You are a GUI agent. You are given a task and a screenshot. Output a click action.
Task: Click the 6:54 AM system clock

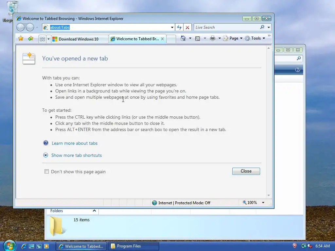tap(323, 246)
